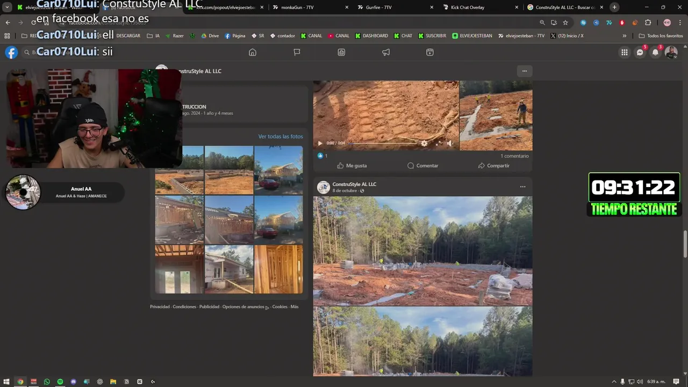The height and width of the screenshot is (387, 688).
Task: Bookmark this page with the star icon
Action: (x=565, y=23)
